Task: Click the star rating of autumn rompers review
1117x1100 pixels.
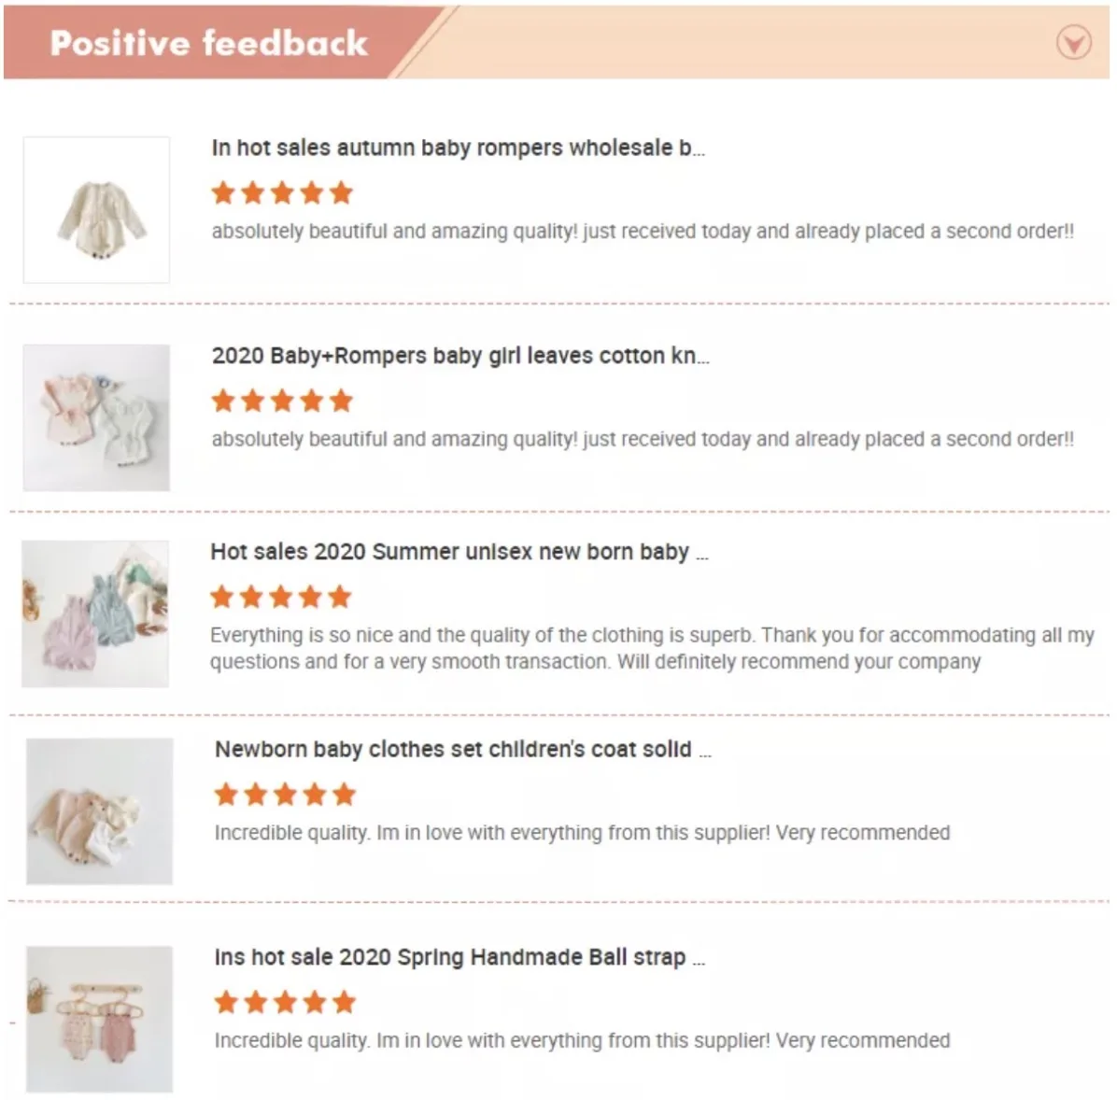Action: (x=283, y=192)
